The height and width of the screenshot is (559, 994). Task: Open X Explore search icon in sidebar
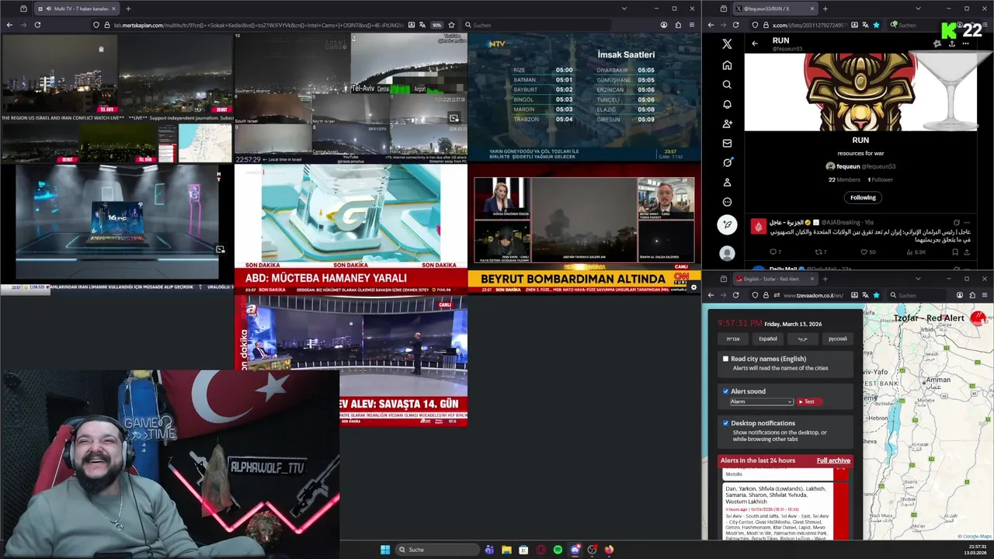[727, 85]
